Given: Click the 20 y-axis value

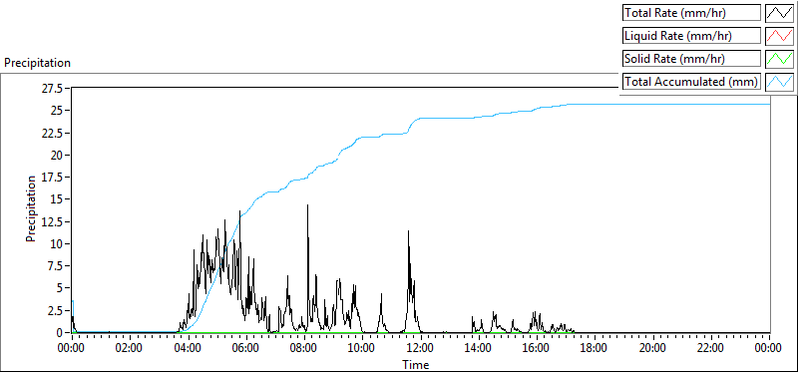Looking at the screenshot, I should coord(57,155).
